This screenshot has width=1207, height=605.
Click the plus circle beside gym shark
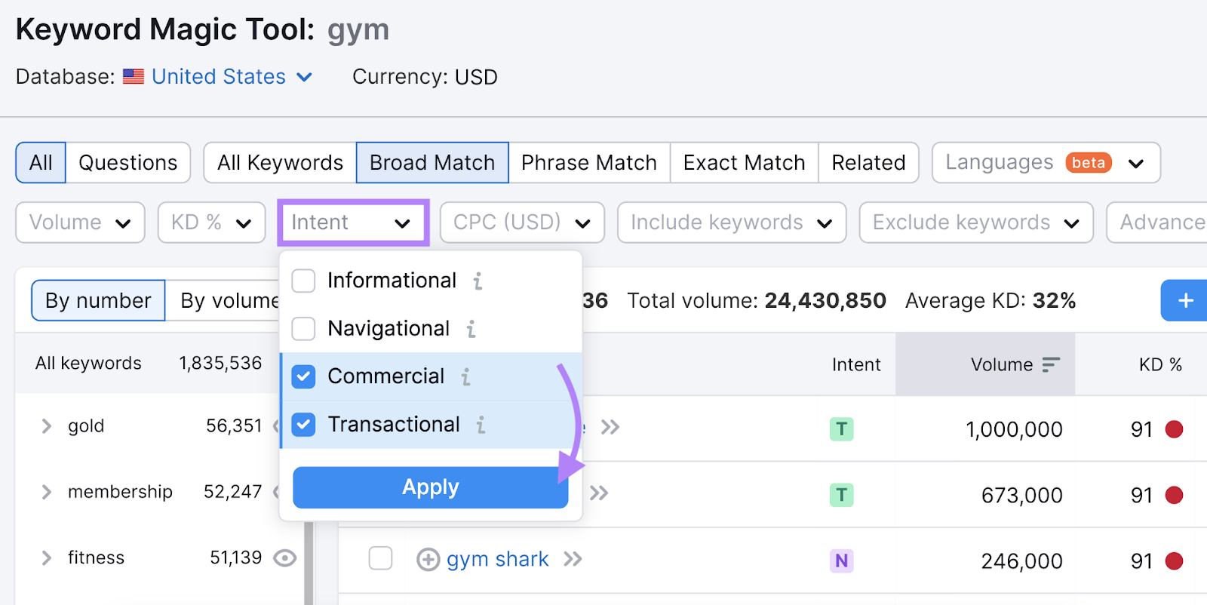pyautogui.click(x=428, y=560)
